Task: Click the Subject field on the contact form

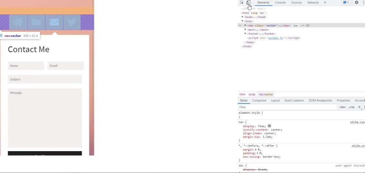Action: coord(45,79)
